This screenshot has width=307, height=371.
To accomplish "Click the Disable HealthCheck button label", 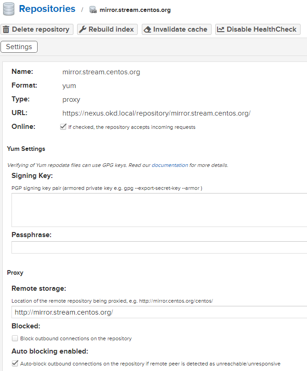I will (x=261, y=29).
